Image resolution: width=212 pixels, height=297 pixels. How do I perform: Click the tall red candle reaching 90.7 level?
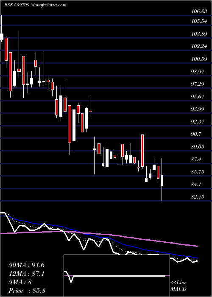142,151
